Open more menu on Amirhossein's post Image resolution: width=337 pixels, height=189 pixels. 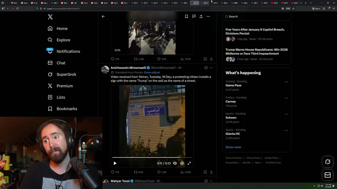click(211, 68)
